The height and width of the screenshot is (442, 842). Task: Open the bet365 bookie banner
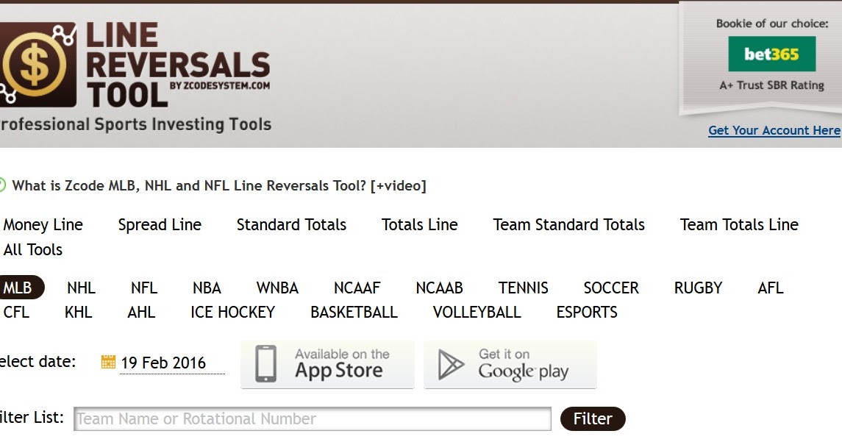[x=771, y=54]
